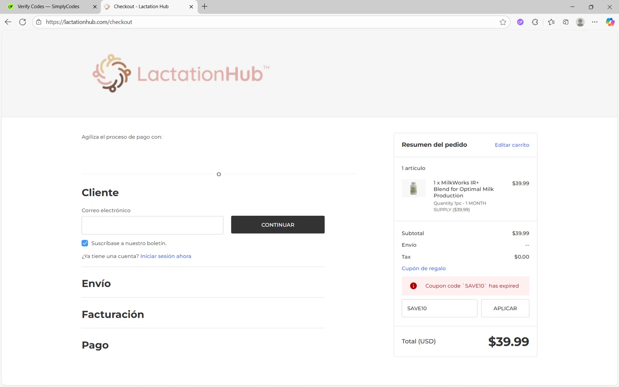Focus the Correo electrónico input field
619x387 pixels.
tap(152, 225)
